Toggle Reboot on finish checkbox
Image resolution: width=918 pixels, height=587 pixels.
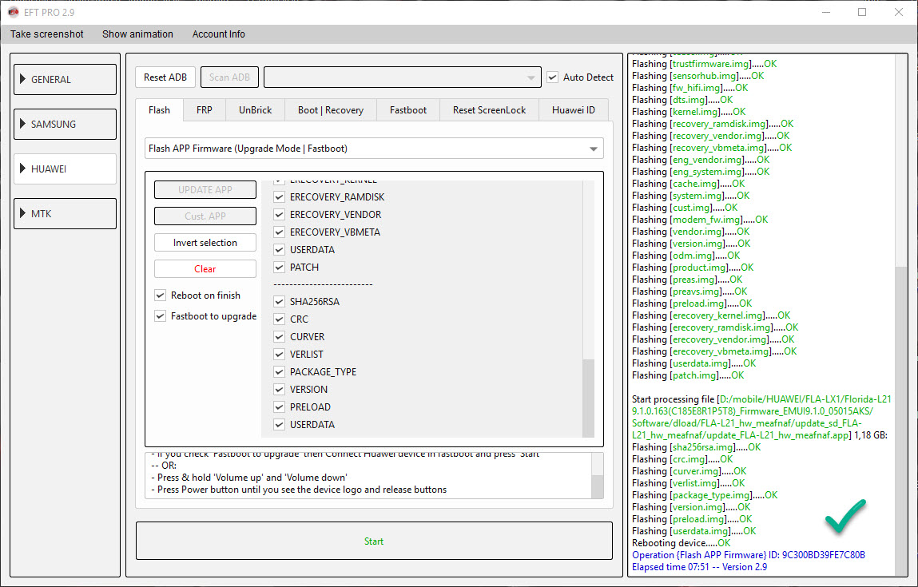(x=160, y=295)
